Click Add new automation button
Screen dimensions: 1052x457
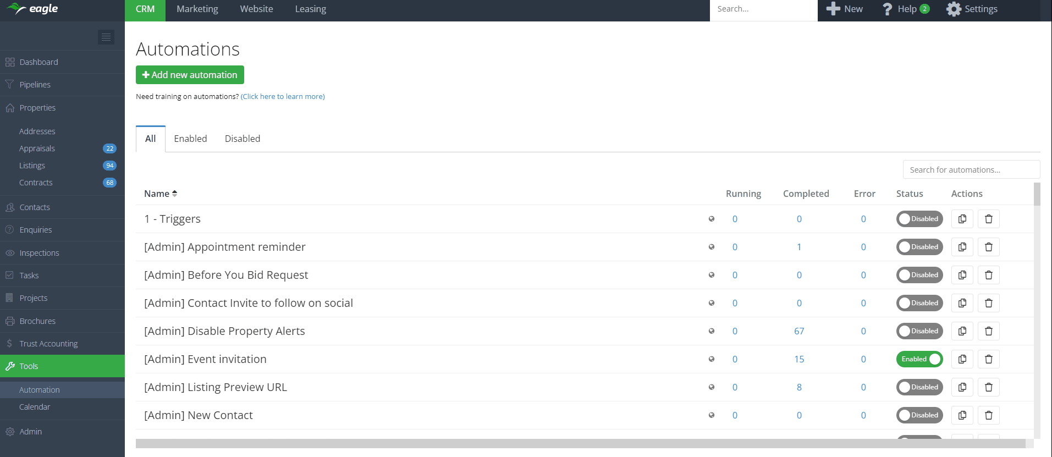coord(190,75)
